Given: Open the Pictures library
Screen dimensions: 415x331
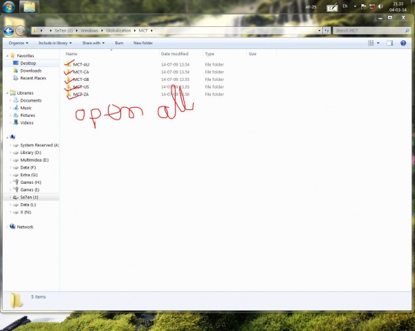Looking at the screenshot, I should click(x=28, y=115).
